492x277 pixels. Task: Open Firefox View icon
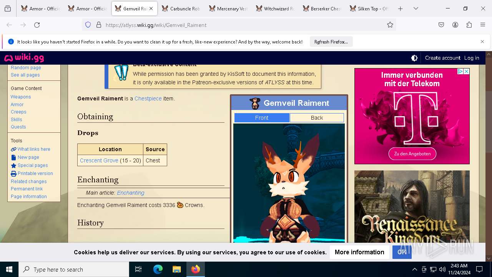tap(8, 8)
